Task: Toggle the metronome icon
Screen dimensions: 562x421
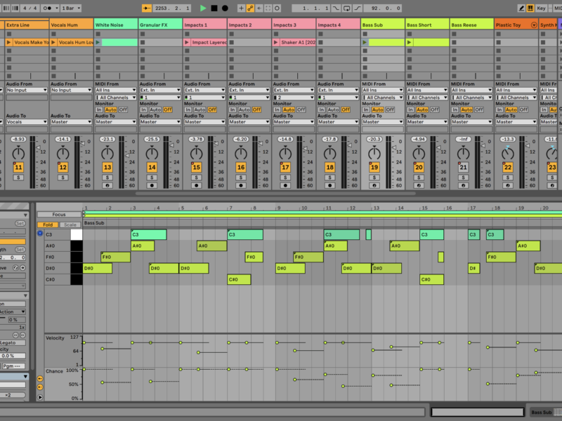Action: 48,8
